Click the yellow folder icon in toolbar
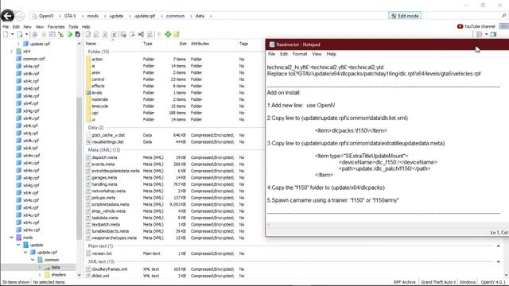 (x=177, y=34)
